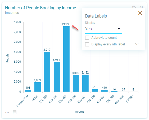Image resolution: width=149 pixels, height=120 pixels.
Task: Enable the Abbreviate count checkbox
Action: [x=87, y=38]
